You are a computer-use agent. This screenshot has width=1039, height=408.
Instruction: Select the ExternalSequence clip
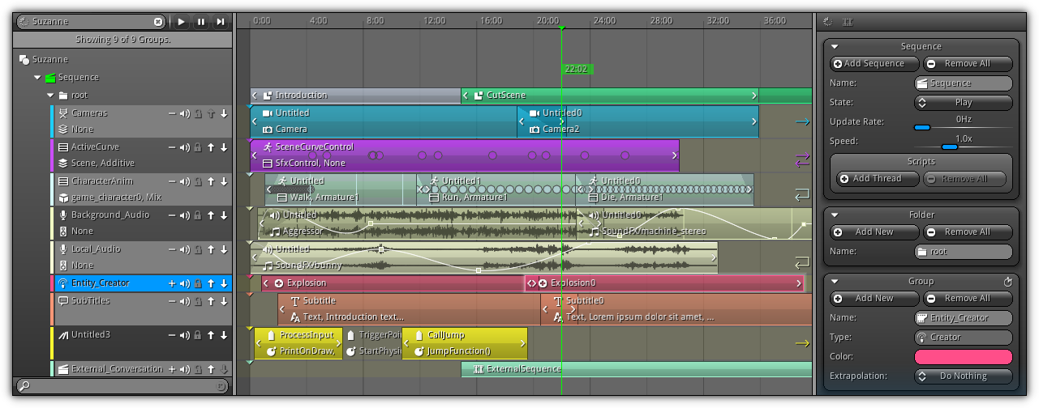pyautogui.click(x=637, y=369)
